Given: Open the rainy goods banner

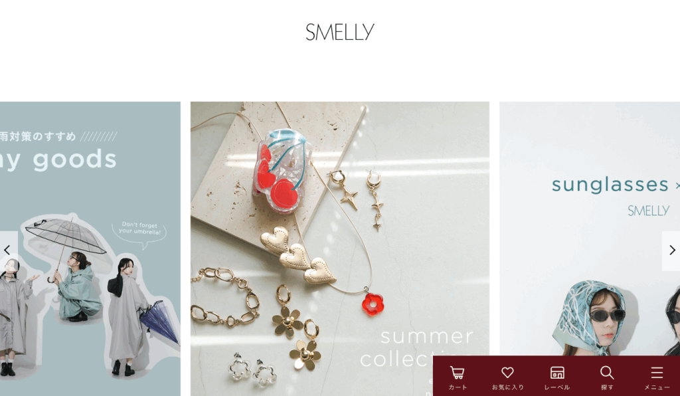Looking at the screenshot, I should click(x=90, y=249).
